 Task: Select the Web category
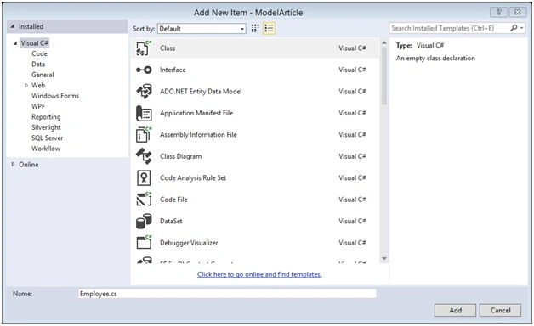[x=38, y=86]
